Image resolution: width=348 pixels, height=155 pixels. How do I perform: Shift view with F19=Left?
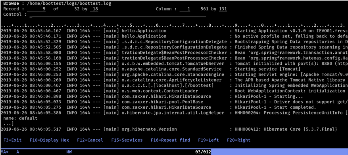point(208,140)
